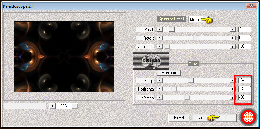Click the Petals slider left arrow

[x=160, y=30]
